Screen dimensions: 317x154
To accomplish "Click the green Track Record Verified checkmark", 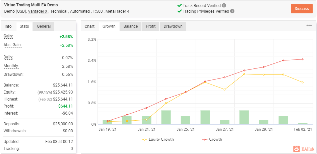I will tap(179, 5).
